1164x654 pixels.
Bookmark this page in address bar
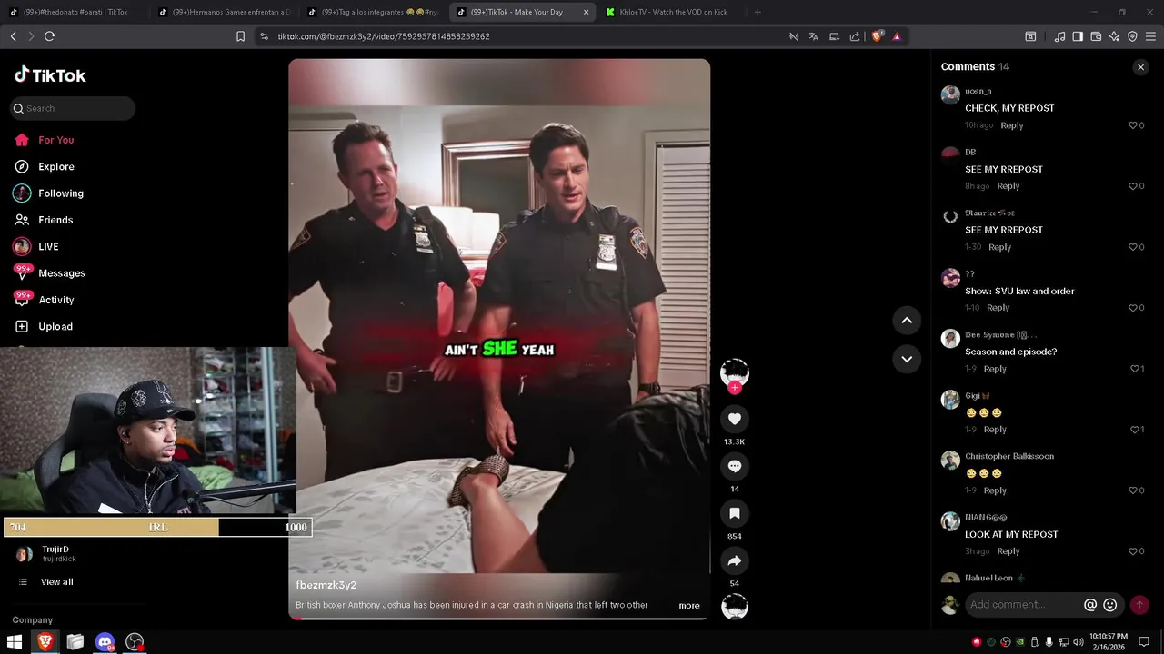(x=240, y=36)
